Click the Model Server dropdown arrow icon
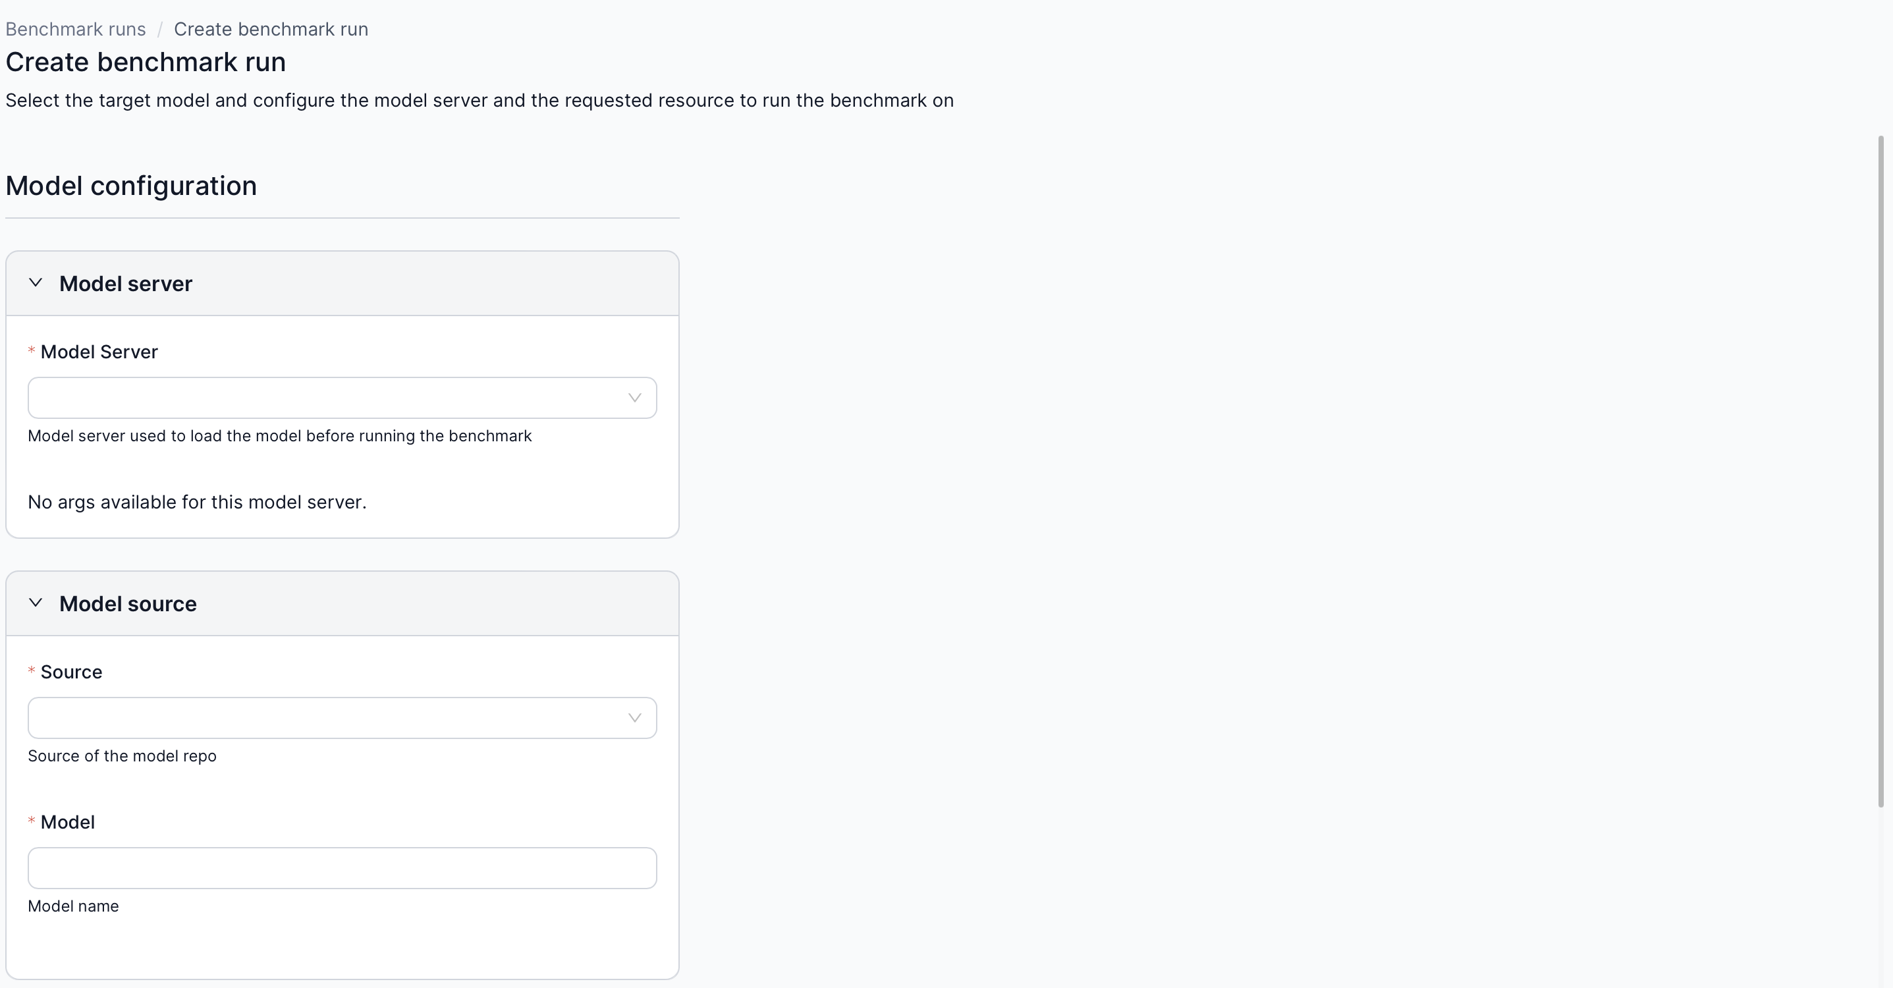This screenshot has height=988, width=1893. pyautogui.click(x=634, y=398)
